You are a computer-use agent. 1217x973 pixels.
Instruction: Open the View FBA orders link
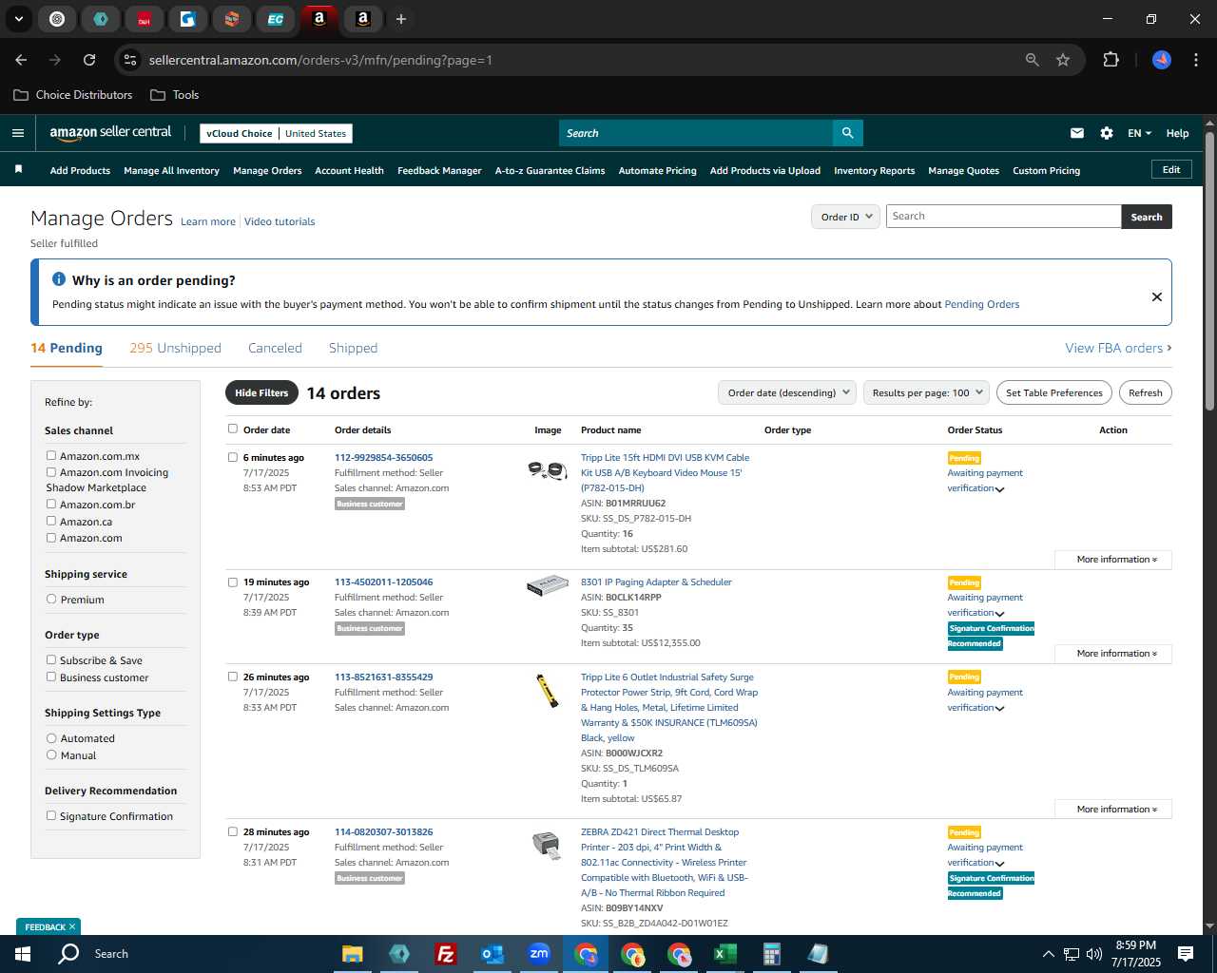click(x=1118, y=348)
